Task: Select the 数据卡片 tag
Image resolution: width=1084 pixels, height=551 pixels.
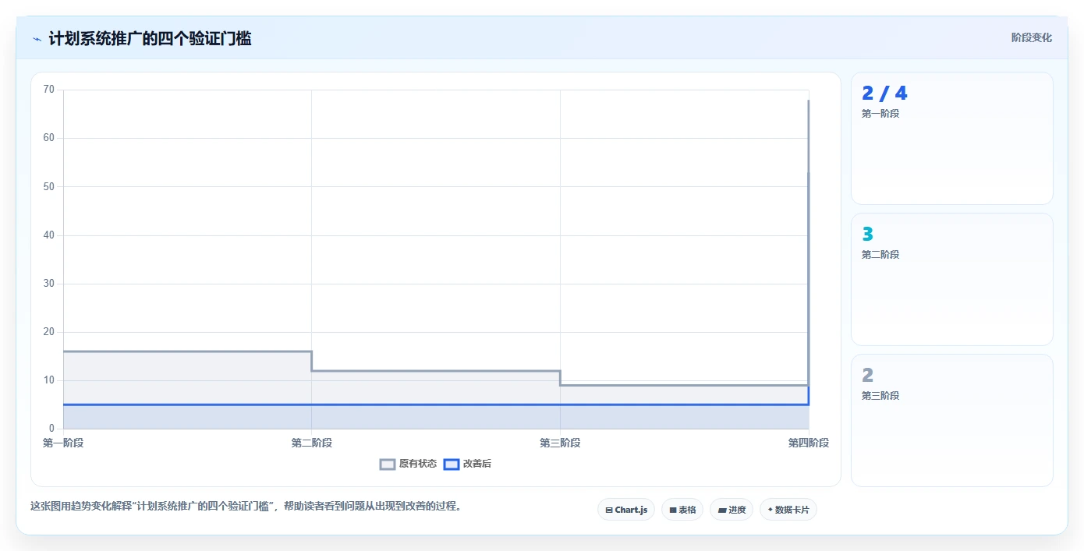Action: click(x=788, y=510)
